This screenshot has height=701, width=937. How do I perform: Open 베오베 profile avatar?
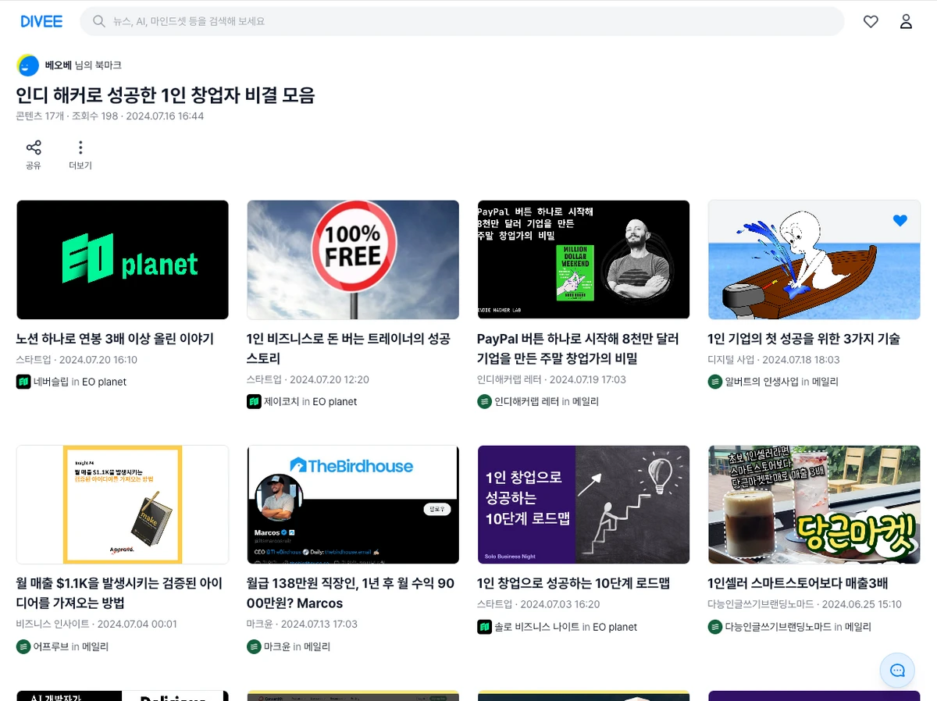point(27,66)
